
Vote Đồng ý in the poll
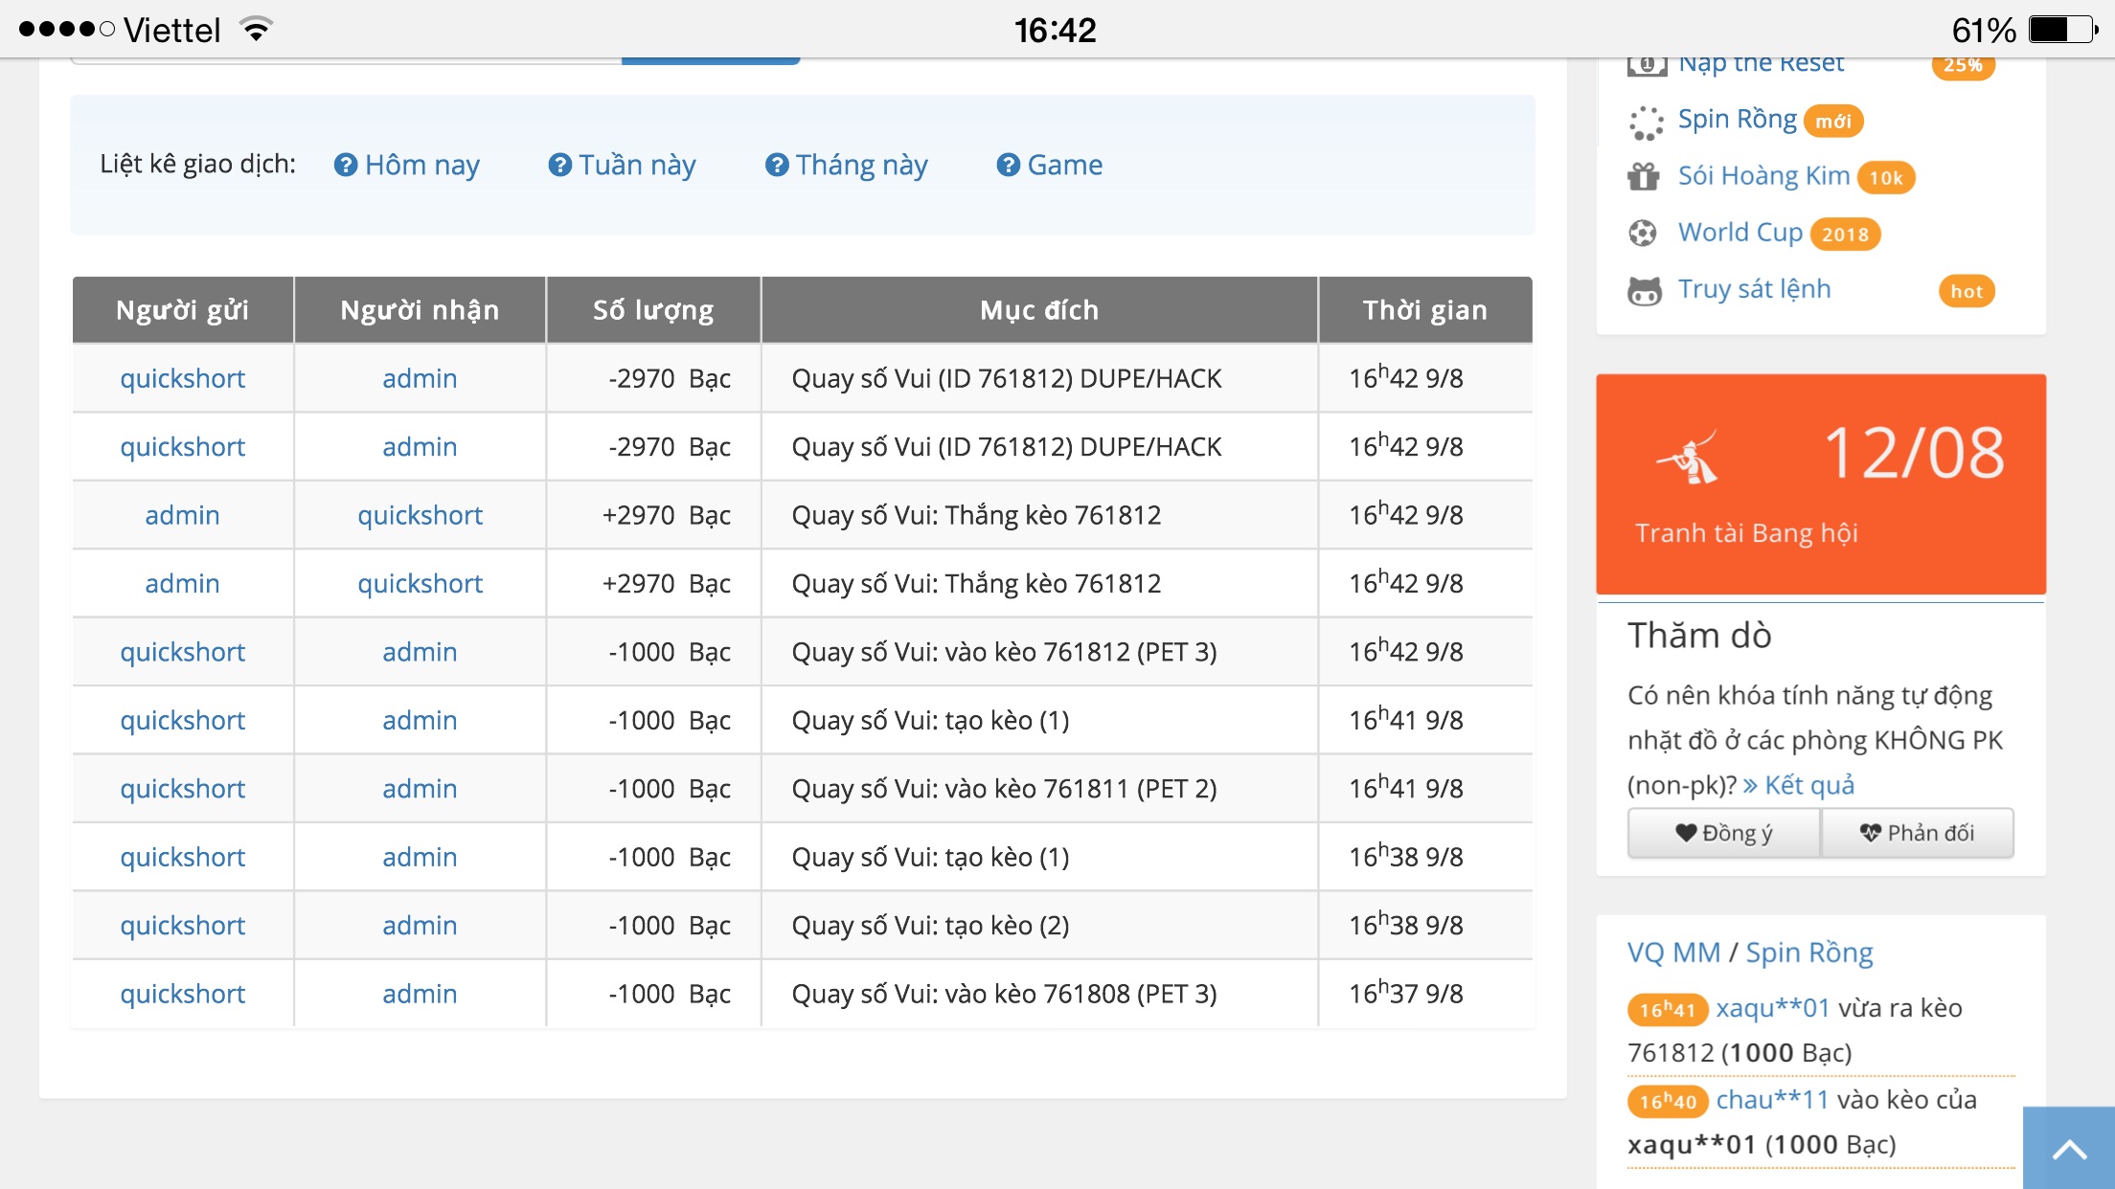click(x=1723, y=833)
